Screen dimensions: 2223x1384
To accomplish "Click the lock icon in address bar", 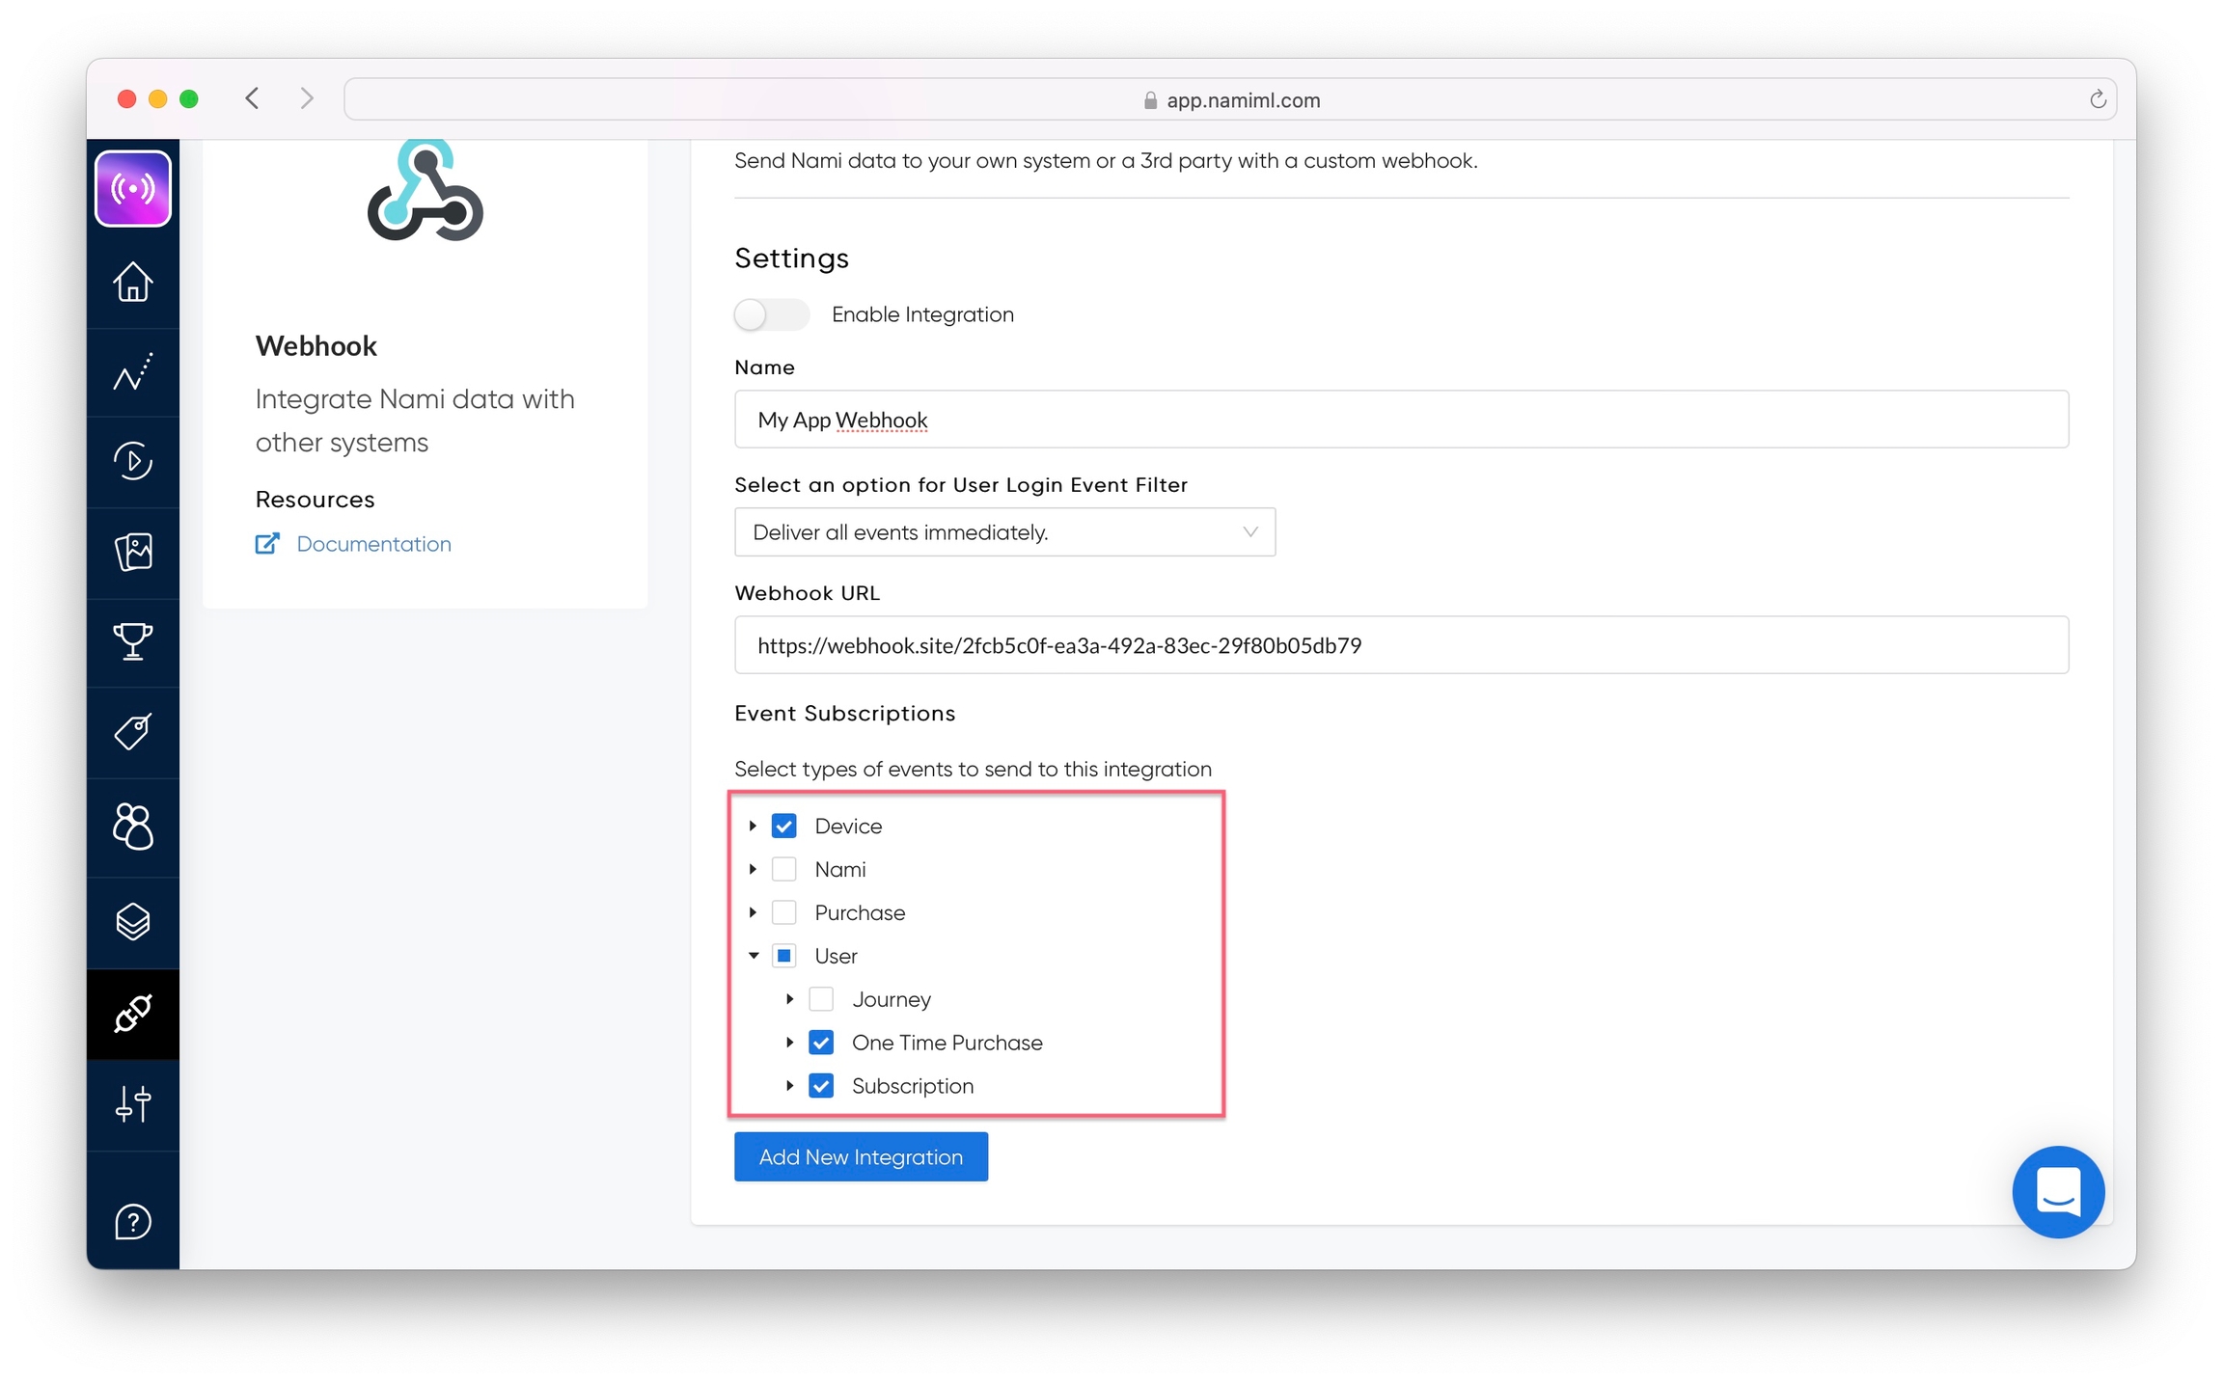I will tap(1150, 100).
